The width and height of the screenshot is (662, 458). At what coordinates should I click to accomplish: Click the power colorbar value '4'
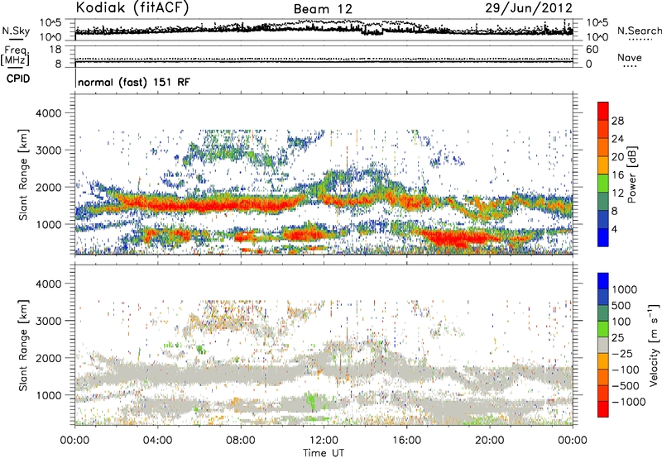[614, 229]
